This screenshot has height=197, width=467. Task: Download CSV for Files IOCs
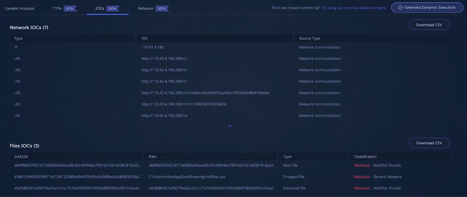coord(429,143)
